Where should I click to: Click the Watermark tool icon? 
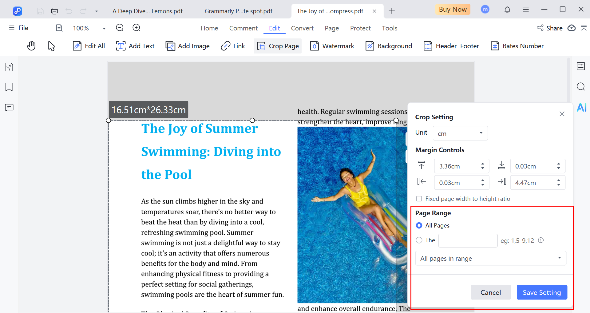[314, 46]
